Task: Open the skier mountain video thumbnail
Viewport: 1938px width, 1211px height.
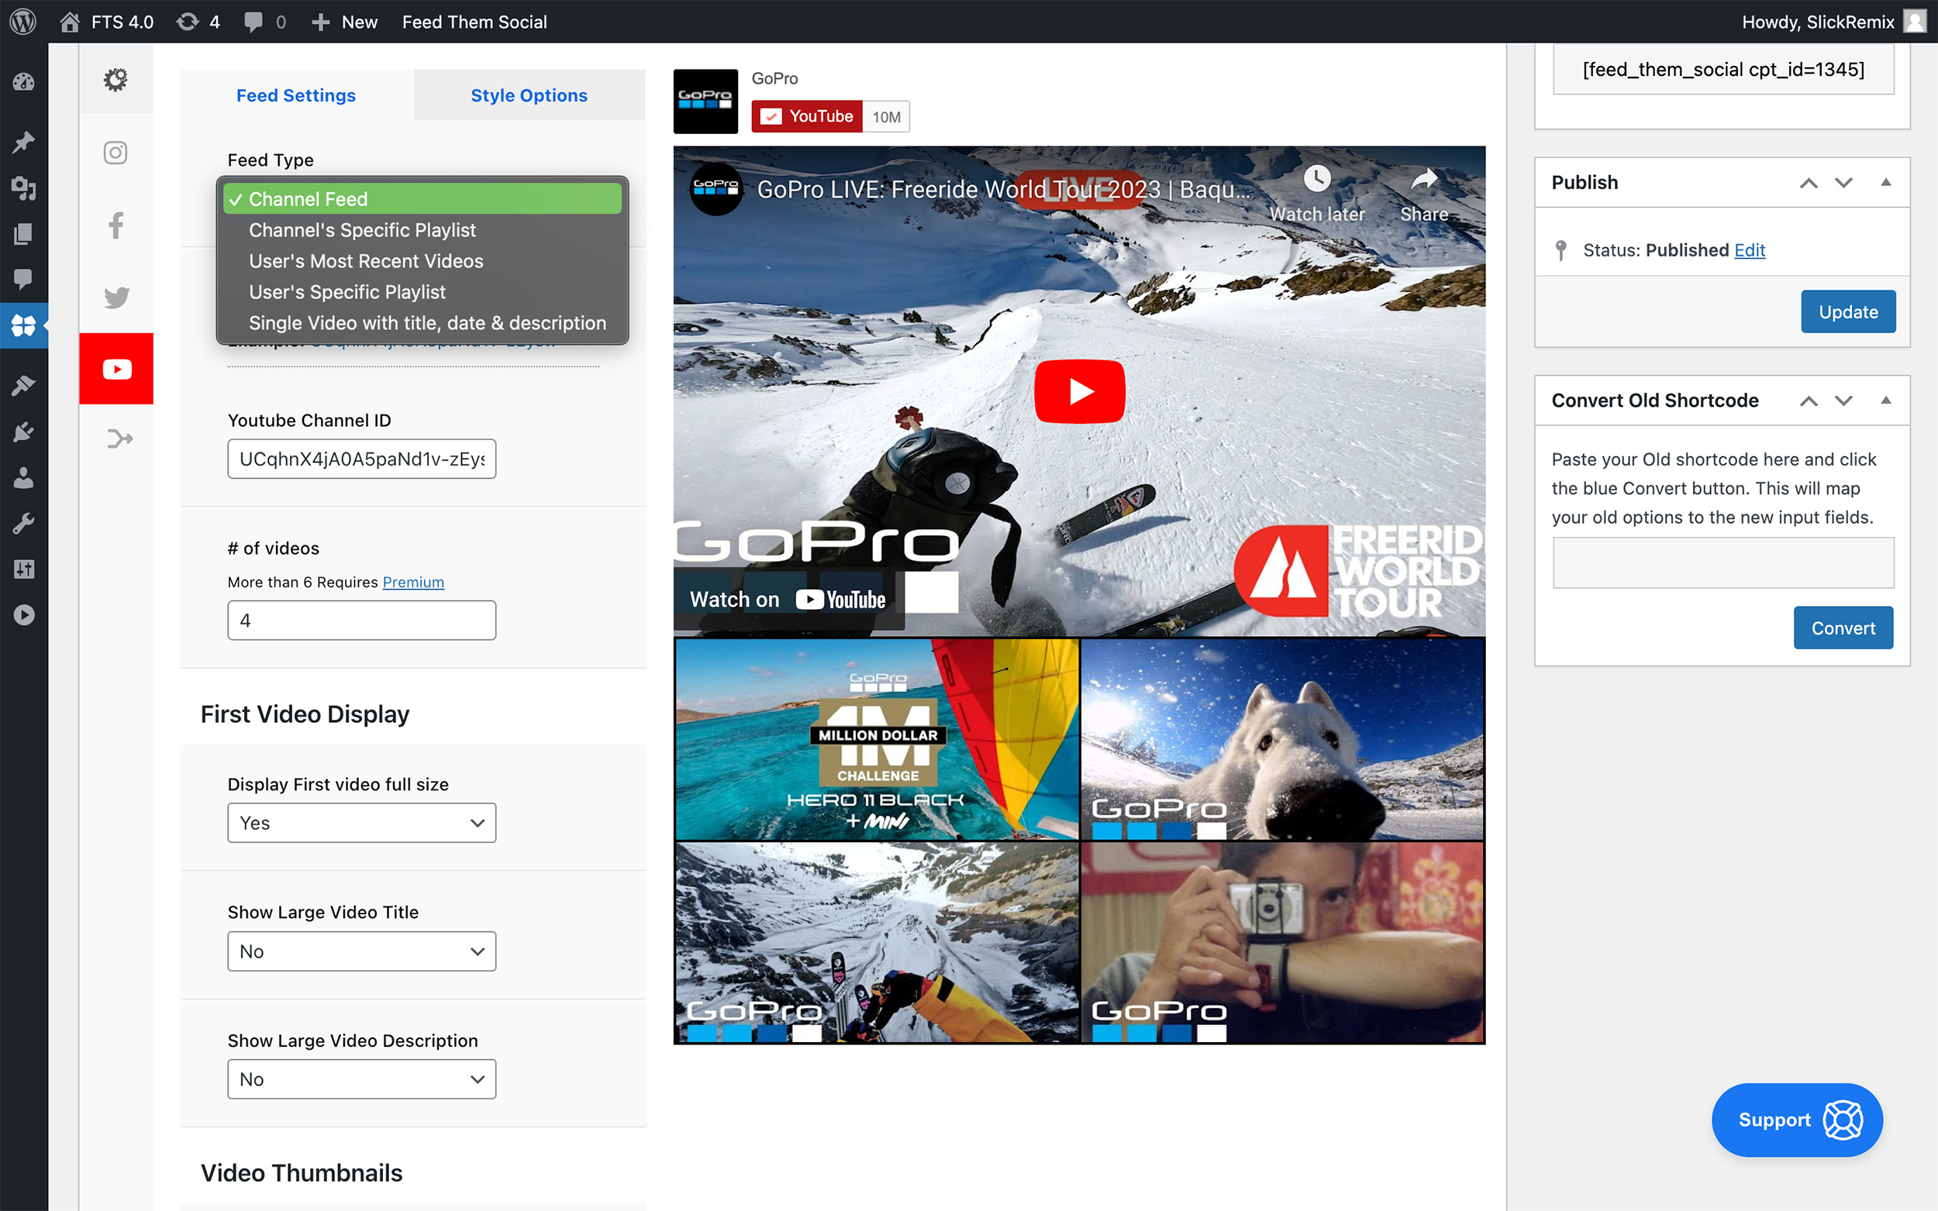Action: pos(878,942)
